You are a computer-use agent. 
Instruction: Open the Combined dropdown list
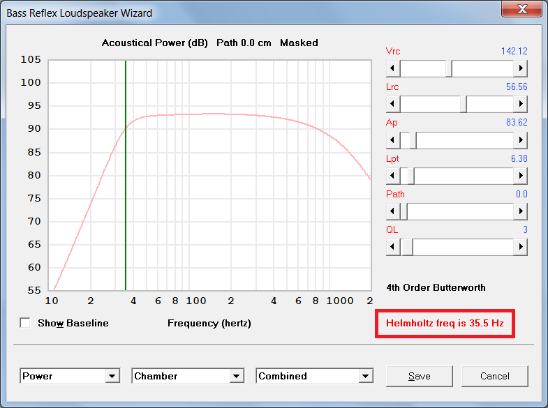365,376
